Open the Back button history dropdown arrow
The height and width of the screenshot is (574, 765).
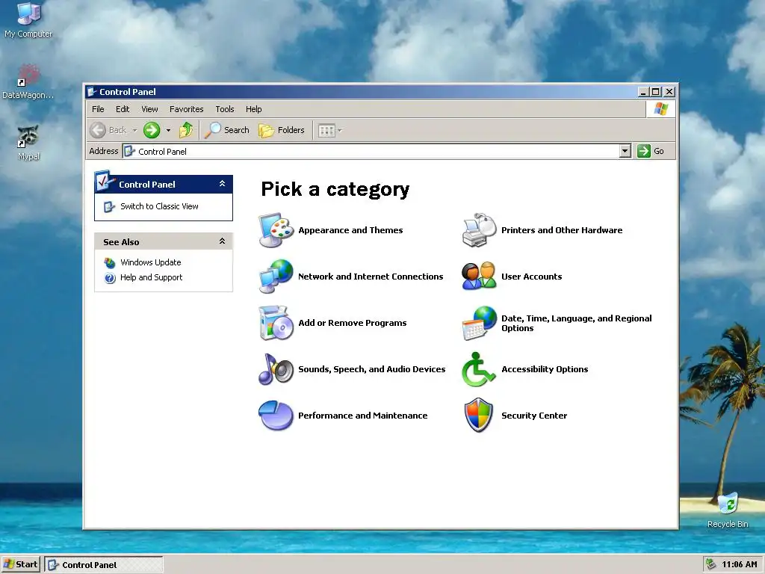134,130
